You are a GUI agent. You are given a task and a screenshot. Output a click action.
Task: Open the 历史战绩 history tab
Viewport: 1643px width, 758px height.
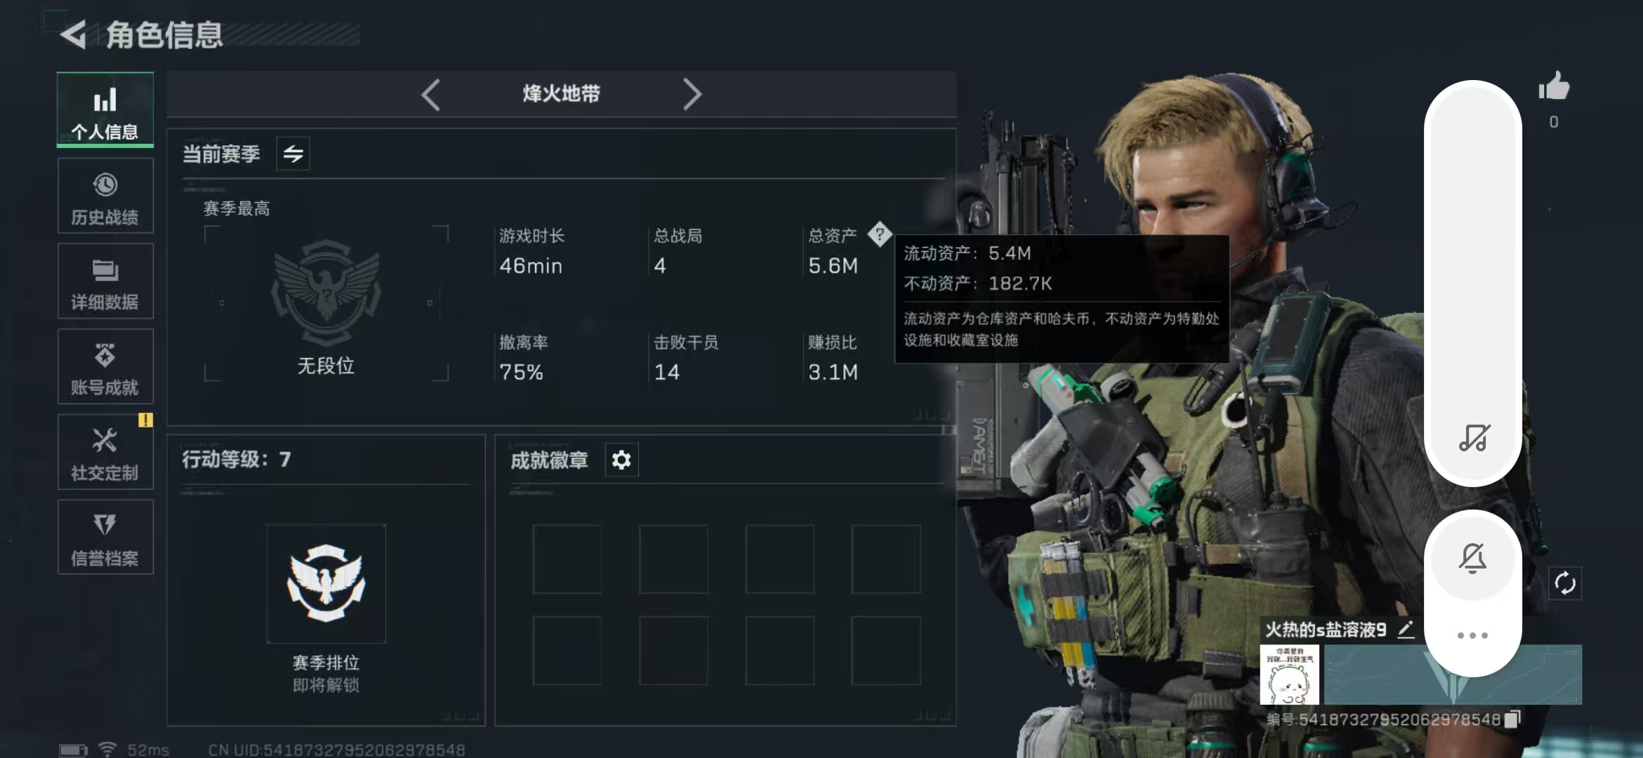pyautogui.click(x=105, y=196)
